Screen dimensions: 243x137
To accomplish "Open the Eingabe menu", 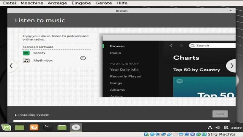I will pyautogui.click(x=81, y=3).
